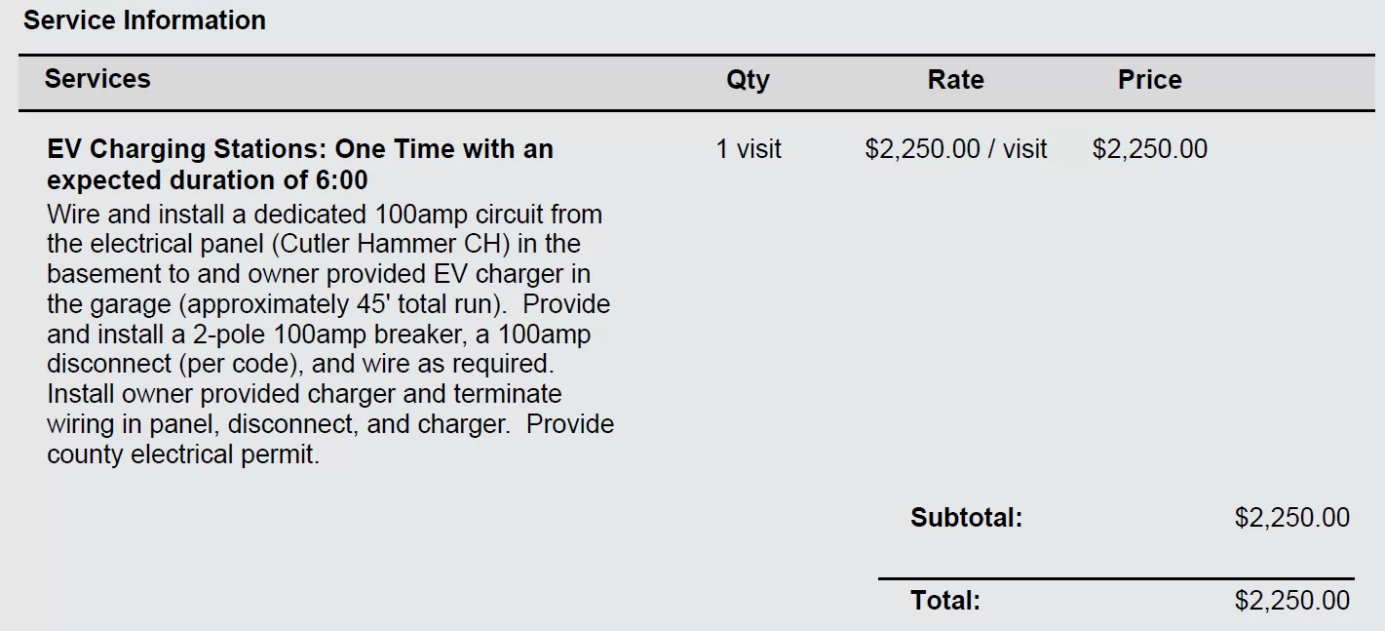This screenshot has width=1385, height=631.
Task: Click the Total amount $2,250.00
Action: coord(1292,600)
